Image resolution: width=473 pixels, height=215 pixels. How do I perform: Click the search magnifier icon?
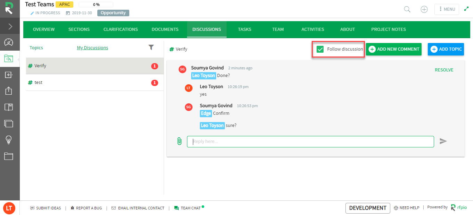point(407,9)
